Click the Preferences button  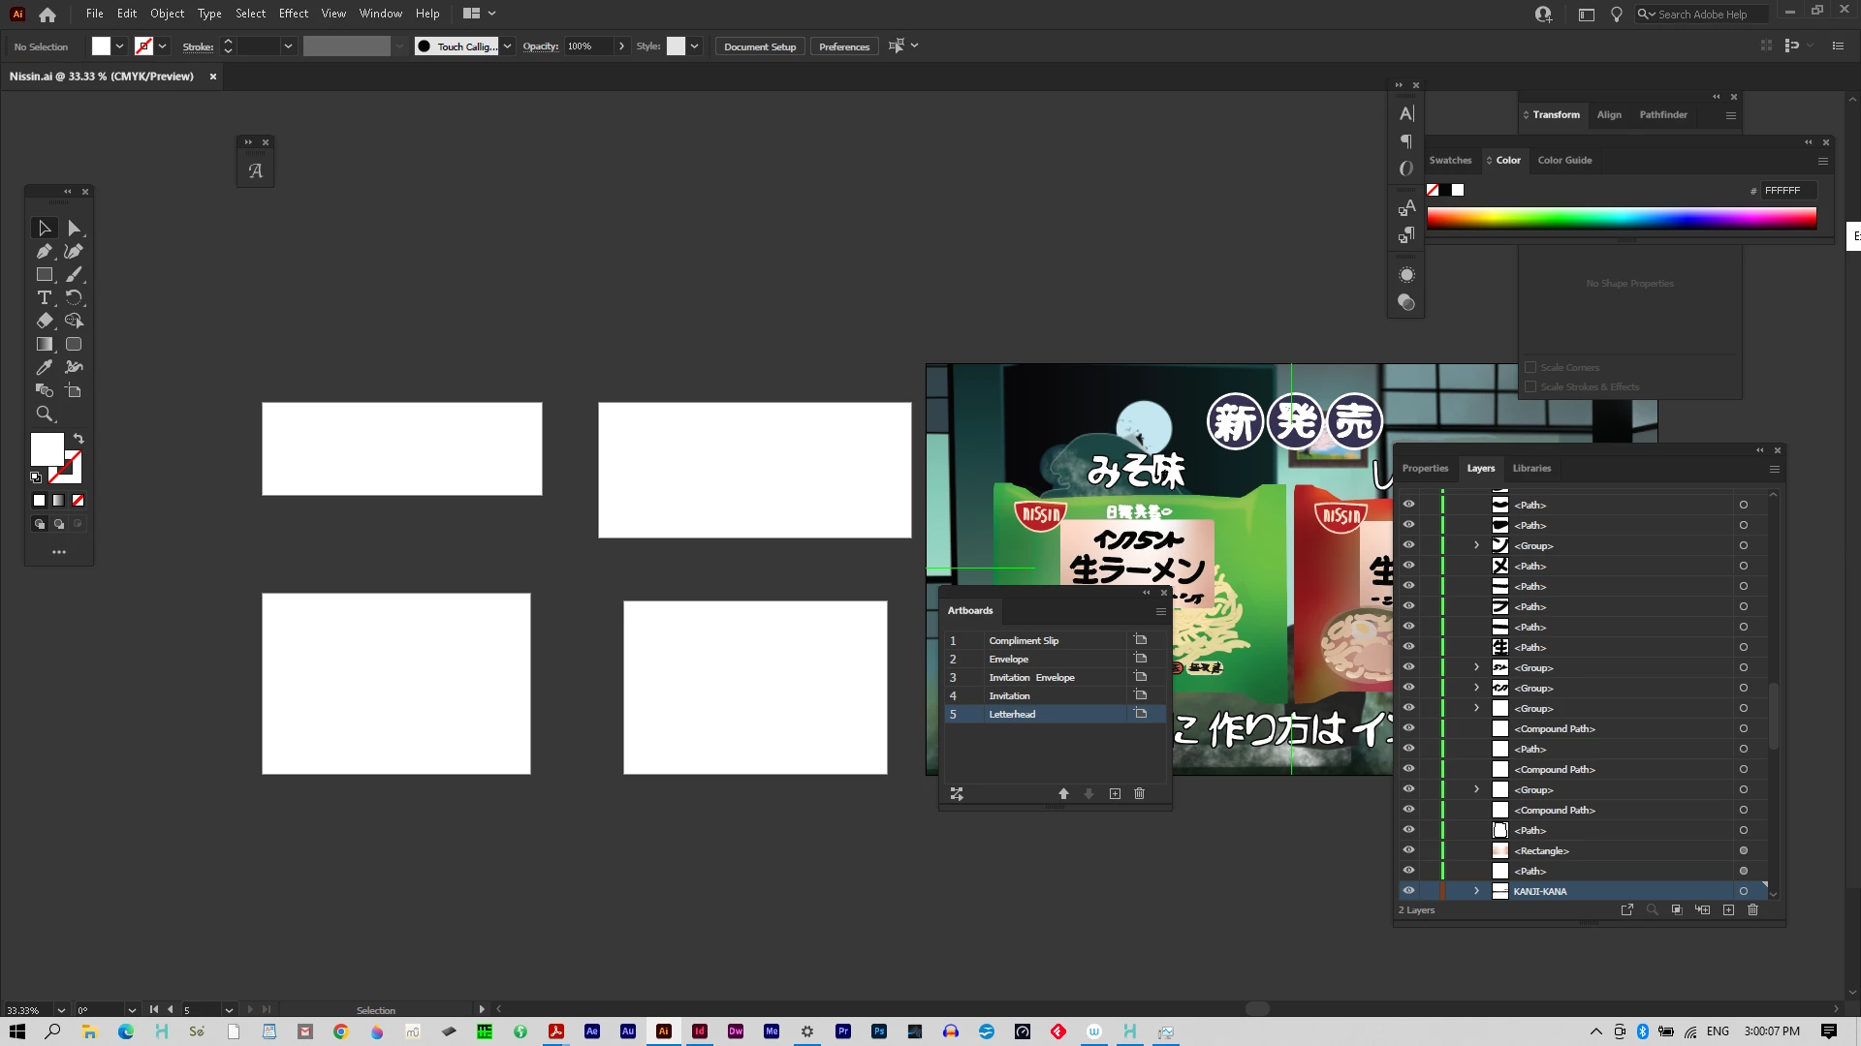coord(843,46)
